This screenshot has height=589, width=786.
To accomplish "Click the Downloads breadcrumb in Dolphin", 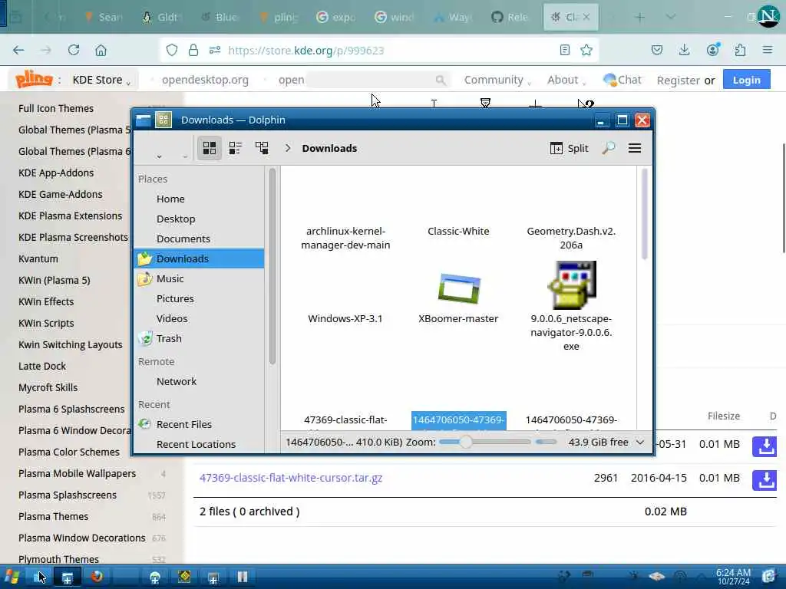I will coord(329,148).
